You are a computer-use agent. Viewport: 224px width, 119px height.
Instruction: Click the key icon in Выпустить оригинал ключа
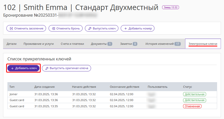[x=47, y=68]
